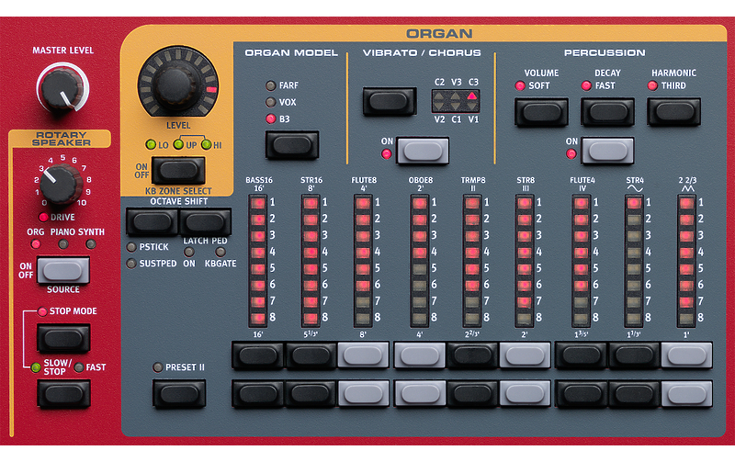
Task: Click LED segment 1 of the STR4 drawbar
Action: pyautogui.click(x=634, y=203)
